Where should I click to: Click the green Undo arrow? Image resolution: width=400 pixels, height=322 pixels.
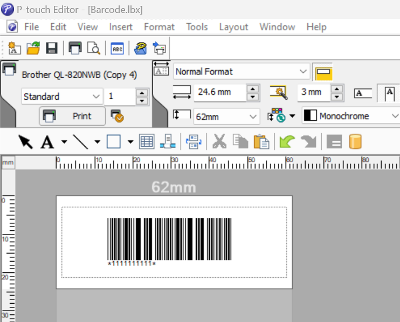point(287,142)
